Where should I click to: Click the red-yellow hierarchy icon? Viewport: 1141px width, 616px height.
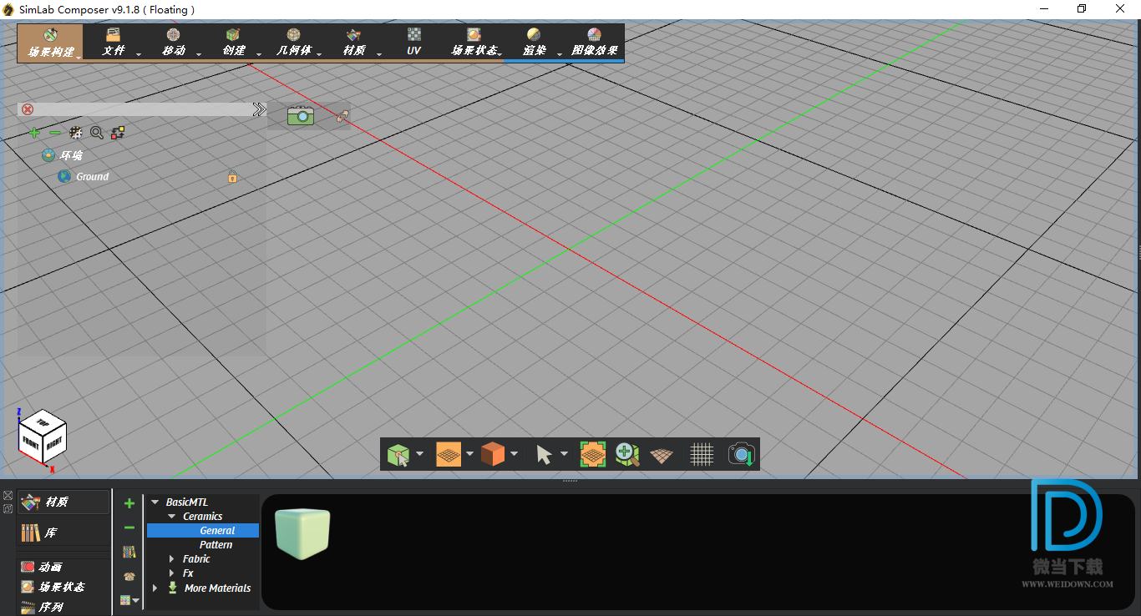pos(118,133)
